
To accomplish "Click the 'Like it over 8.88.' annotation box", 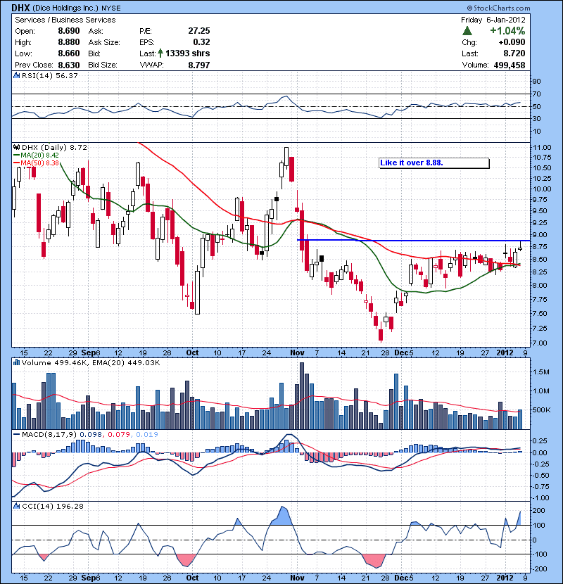I will (434, 163).
